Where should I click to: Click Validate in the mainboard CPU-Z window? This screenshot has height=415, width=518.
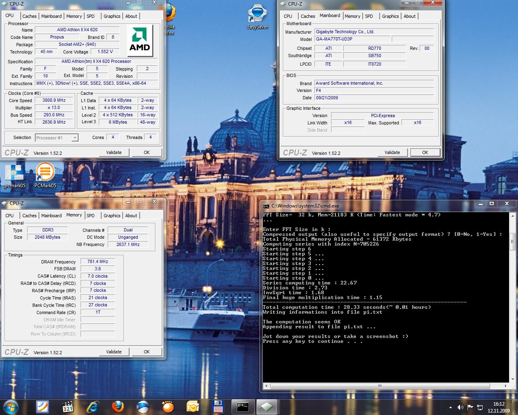[392, 152]
